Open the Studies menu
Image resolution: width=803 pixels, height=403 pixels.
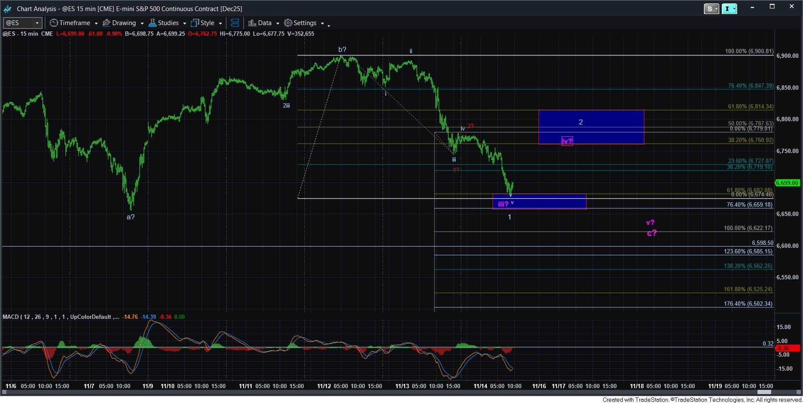click(168, 23)
